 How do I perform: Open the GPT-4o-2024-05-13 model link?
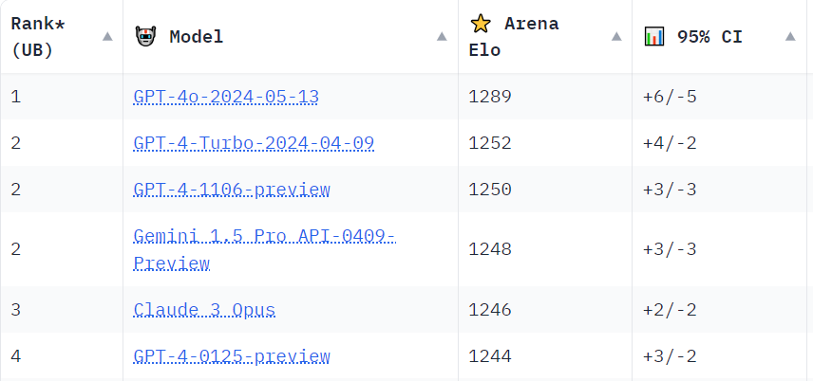coord(226,97)
